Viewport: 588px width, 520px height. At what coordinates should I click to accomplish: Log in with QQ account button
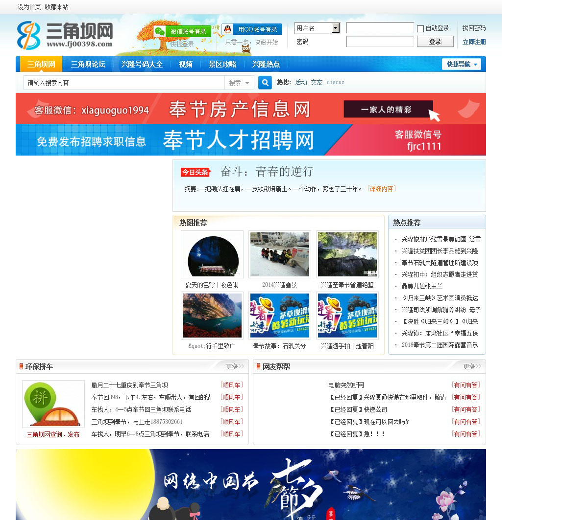(x=252, y=29)
